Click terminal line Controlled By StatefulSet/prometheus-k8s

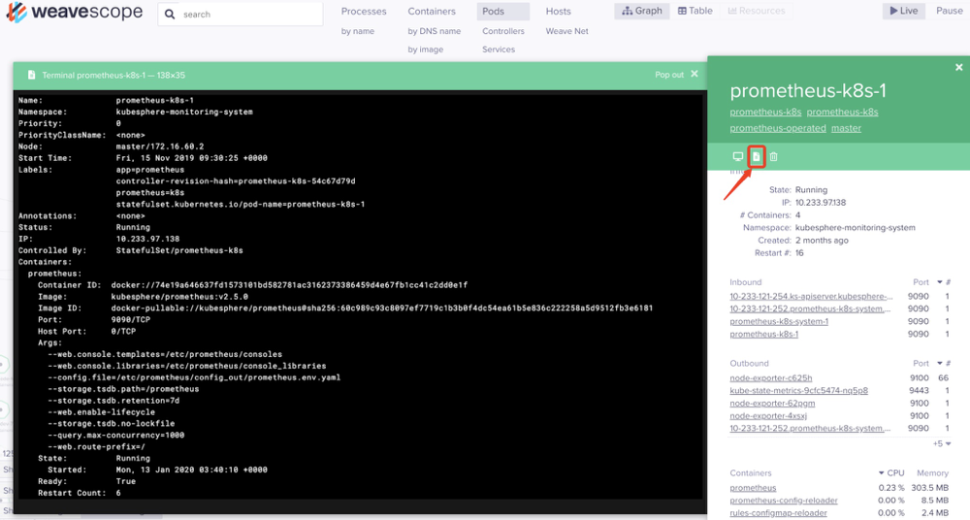point(131,250)
